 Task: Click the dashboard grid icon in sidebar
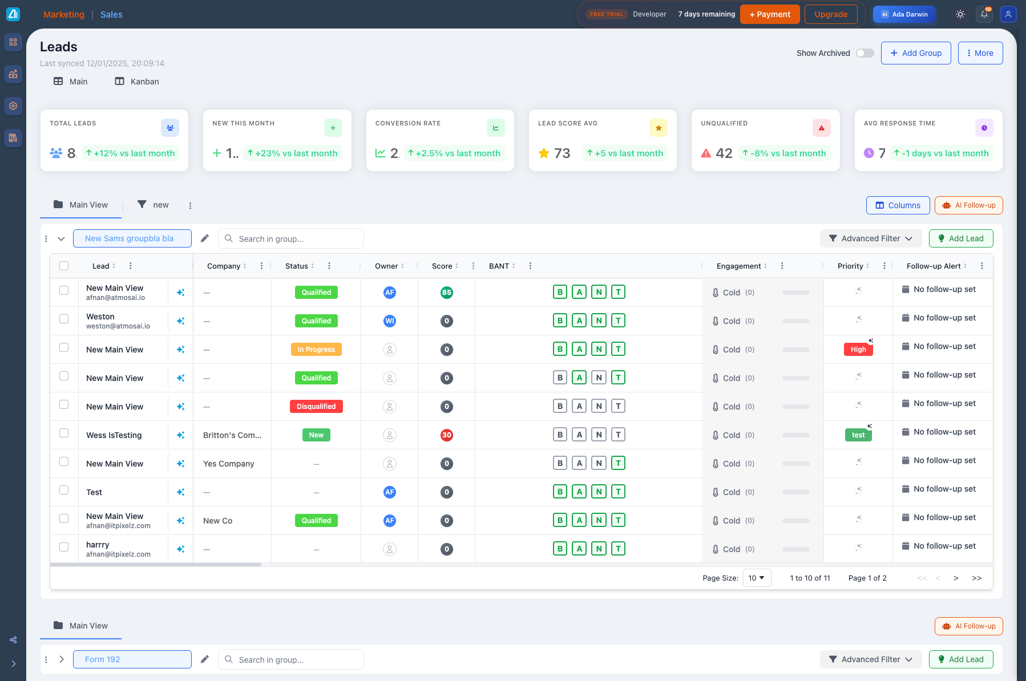(x=13, y=42)
